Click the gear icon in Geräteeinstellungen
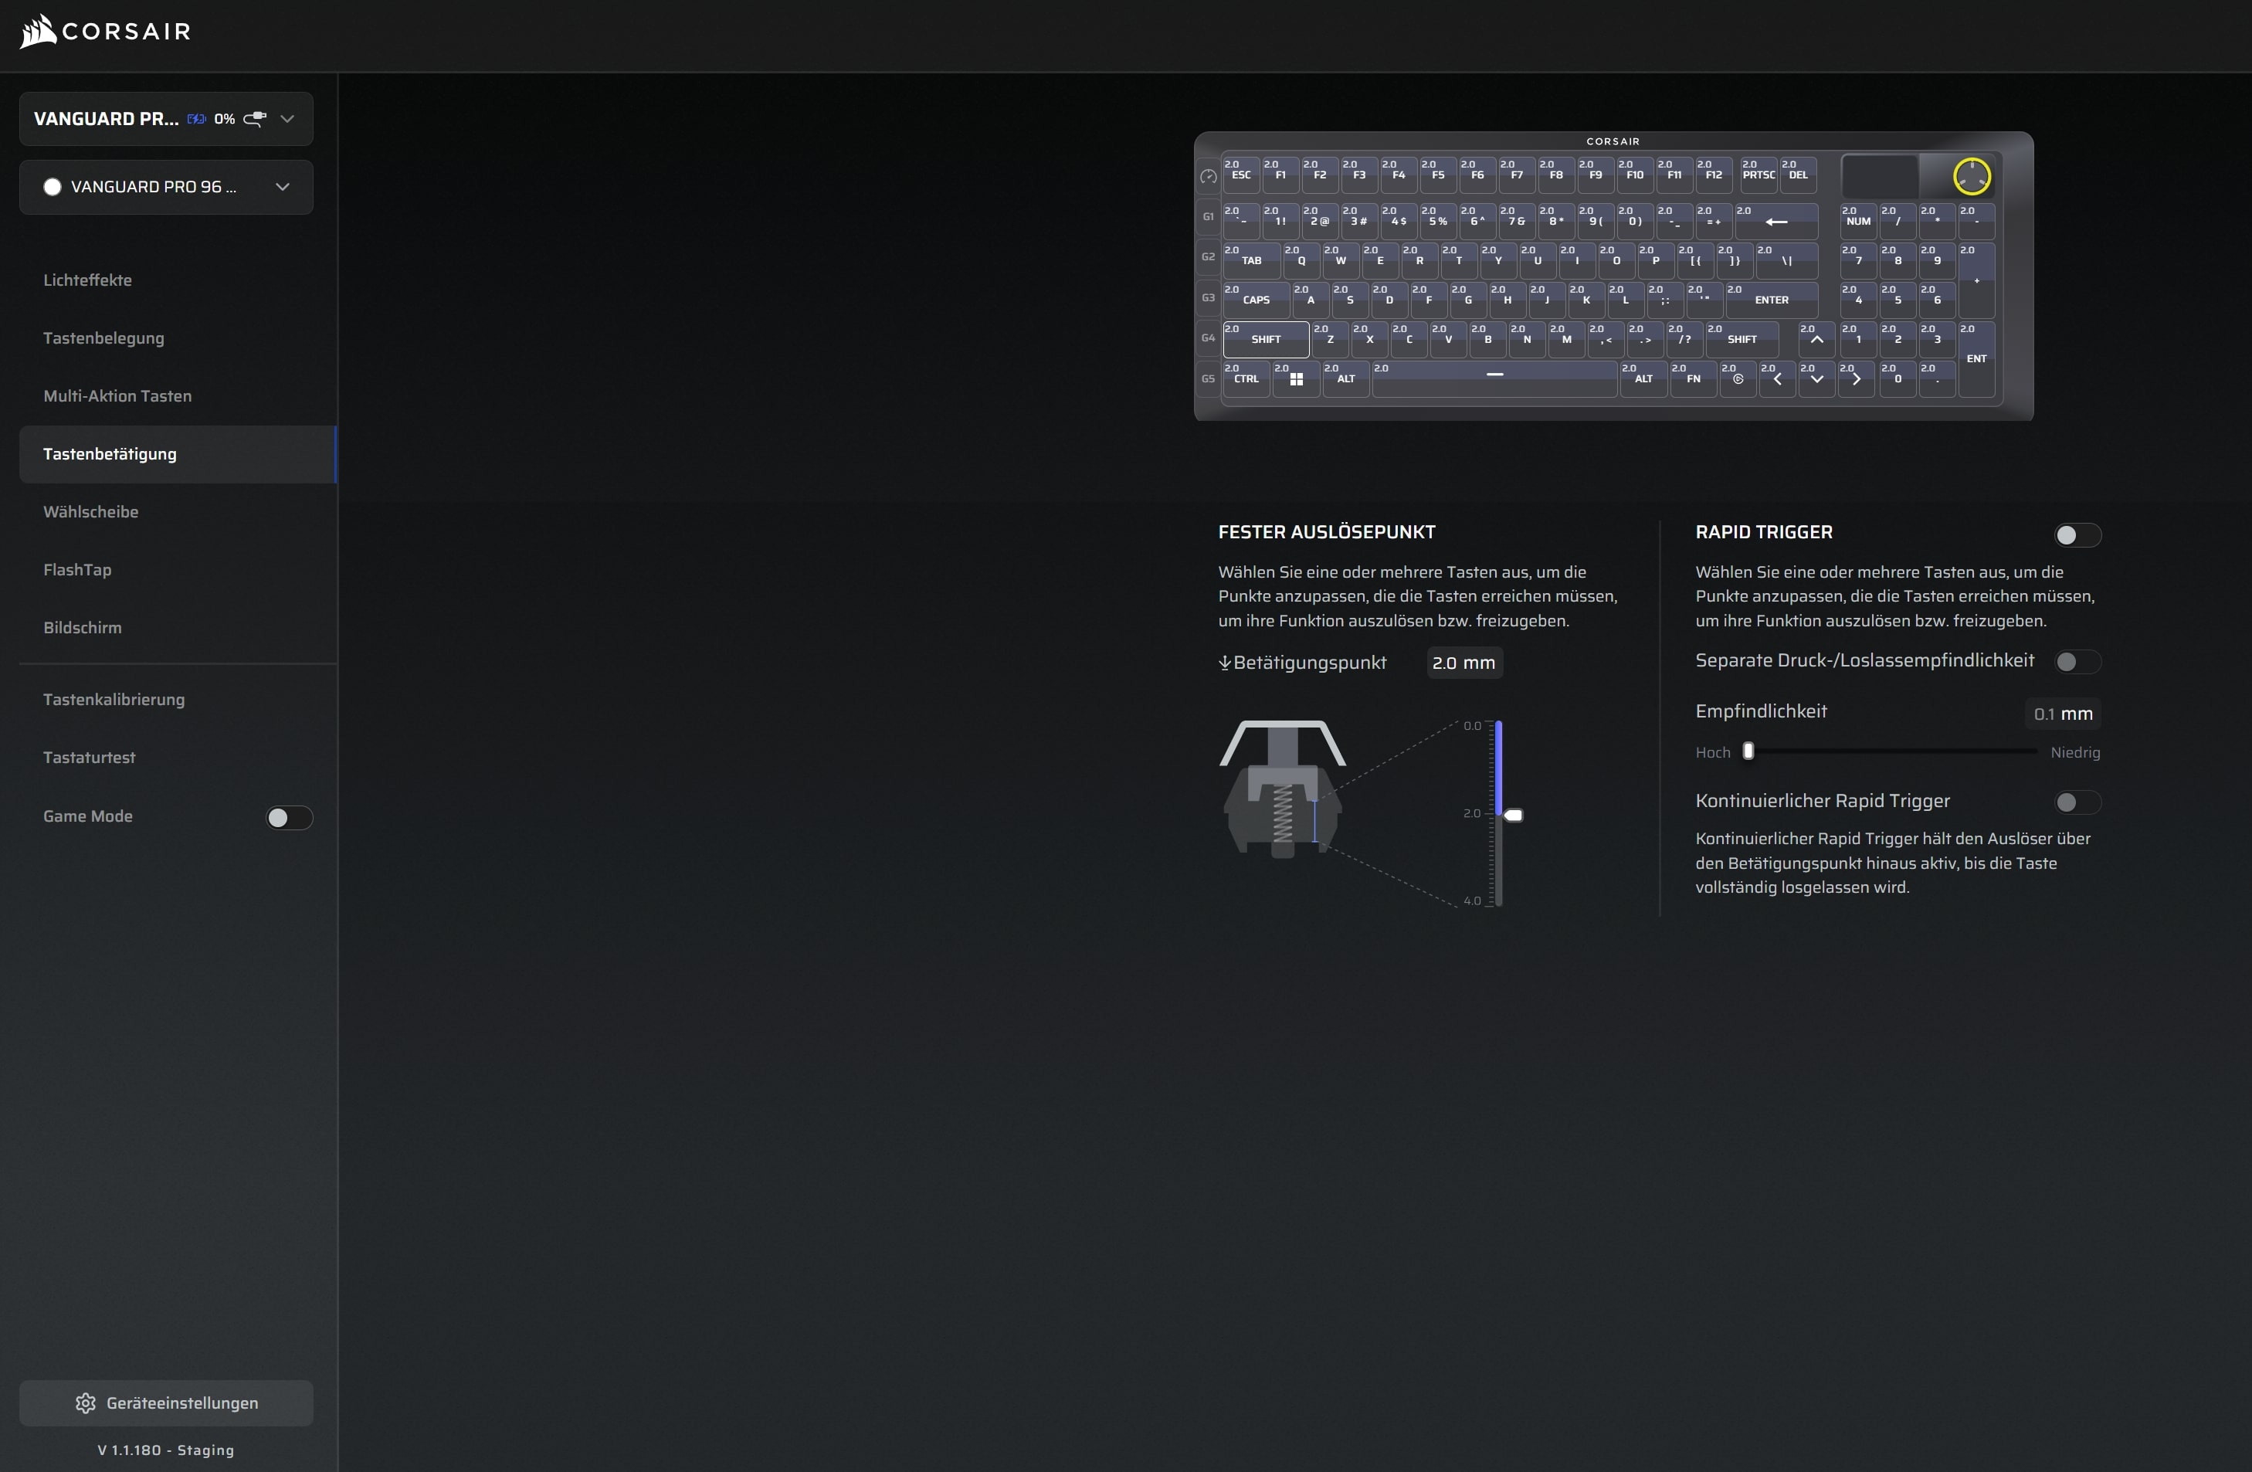 point(85,1403)
